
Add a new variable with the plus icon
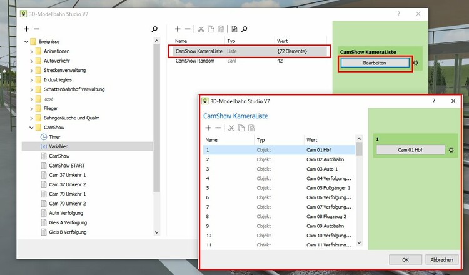[178, 29]
